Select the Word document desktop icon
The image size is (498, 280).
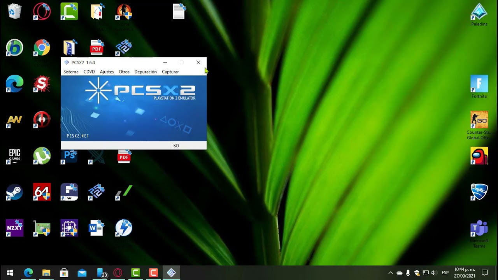pyautogui.click(x=96, y=228)
